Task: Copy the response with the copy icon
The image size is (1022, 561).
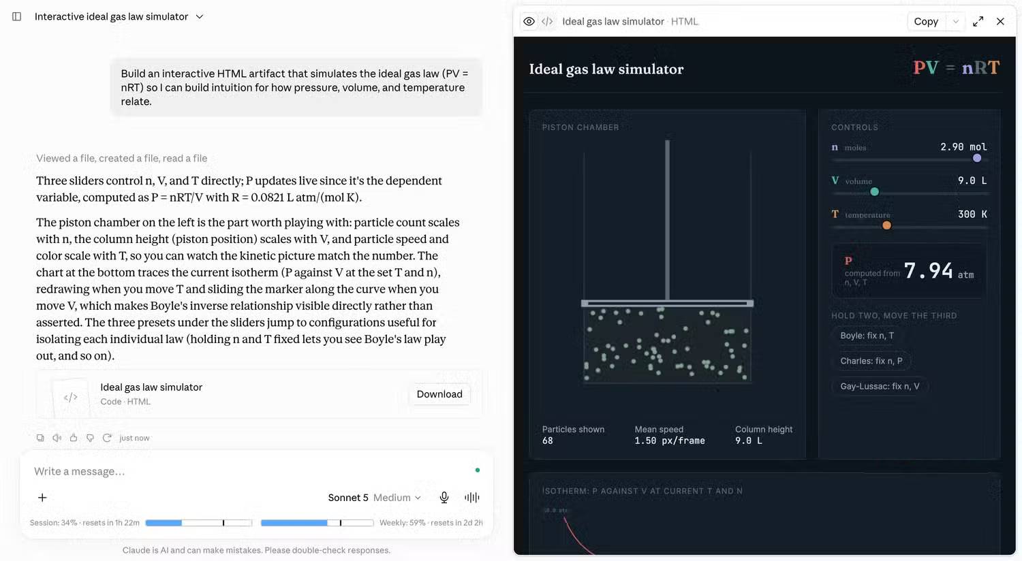Action: 40,438
